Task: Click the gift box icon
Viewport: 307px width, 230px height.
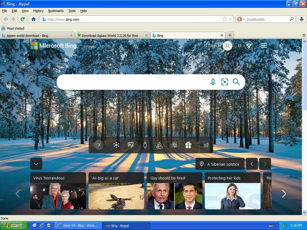Action: (188, 145)
